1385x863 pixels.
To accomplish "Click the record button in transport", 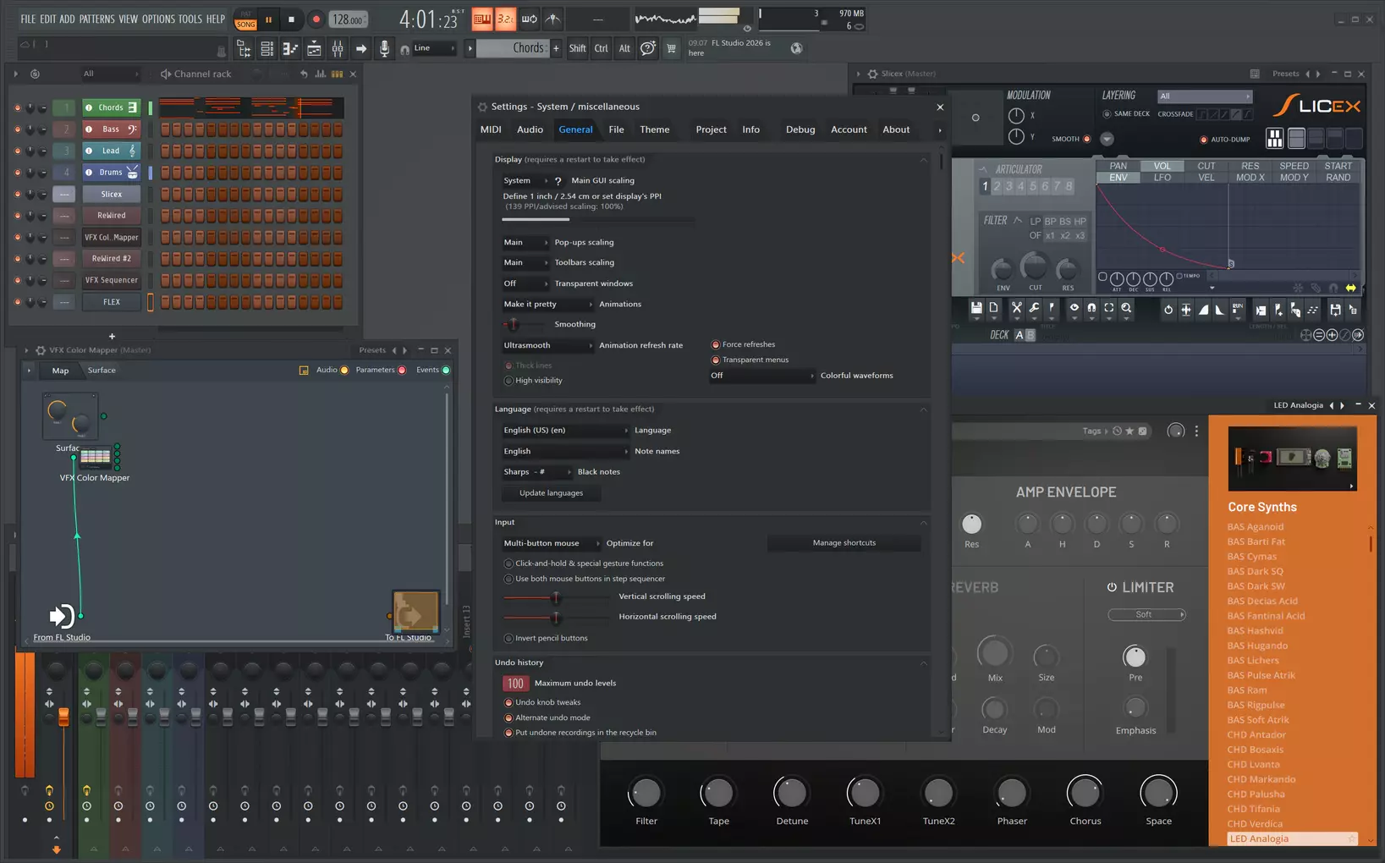I will tap(316, 19).
